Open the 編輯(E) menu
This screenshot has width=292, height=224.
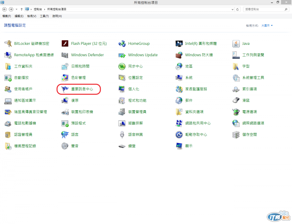coord(19,16)
